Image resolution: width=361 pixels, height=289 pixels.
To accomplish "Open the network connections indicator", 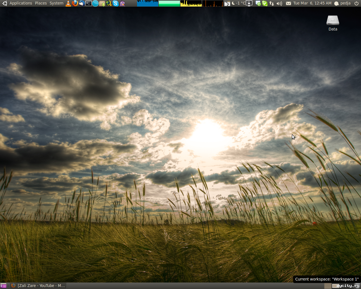I will click(x=272, y=3).
